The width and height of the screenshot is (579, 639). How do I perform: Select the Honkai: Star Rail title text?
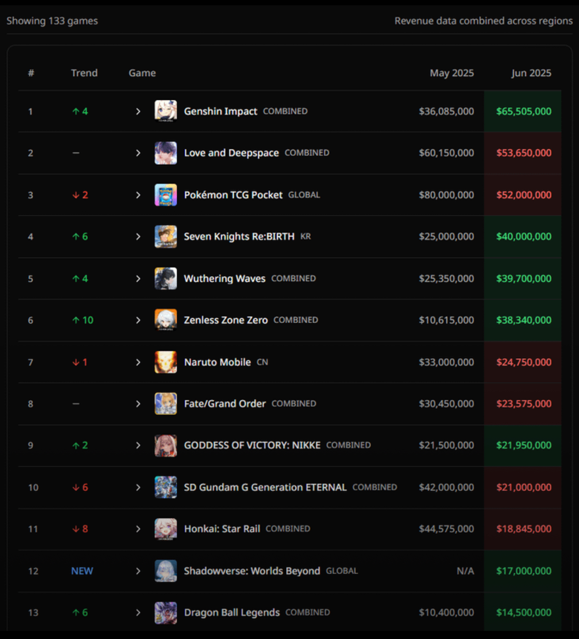(x=222, y=529)
